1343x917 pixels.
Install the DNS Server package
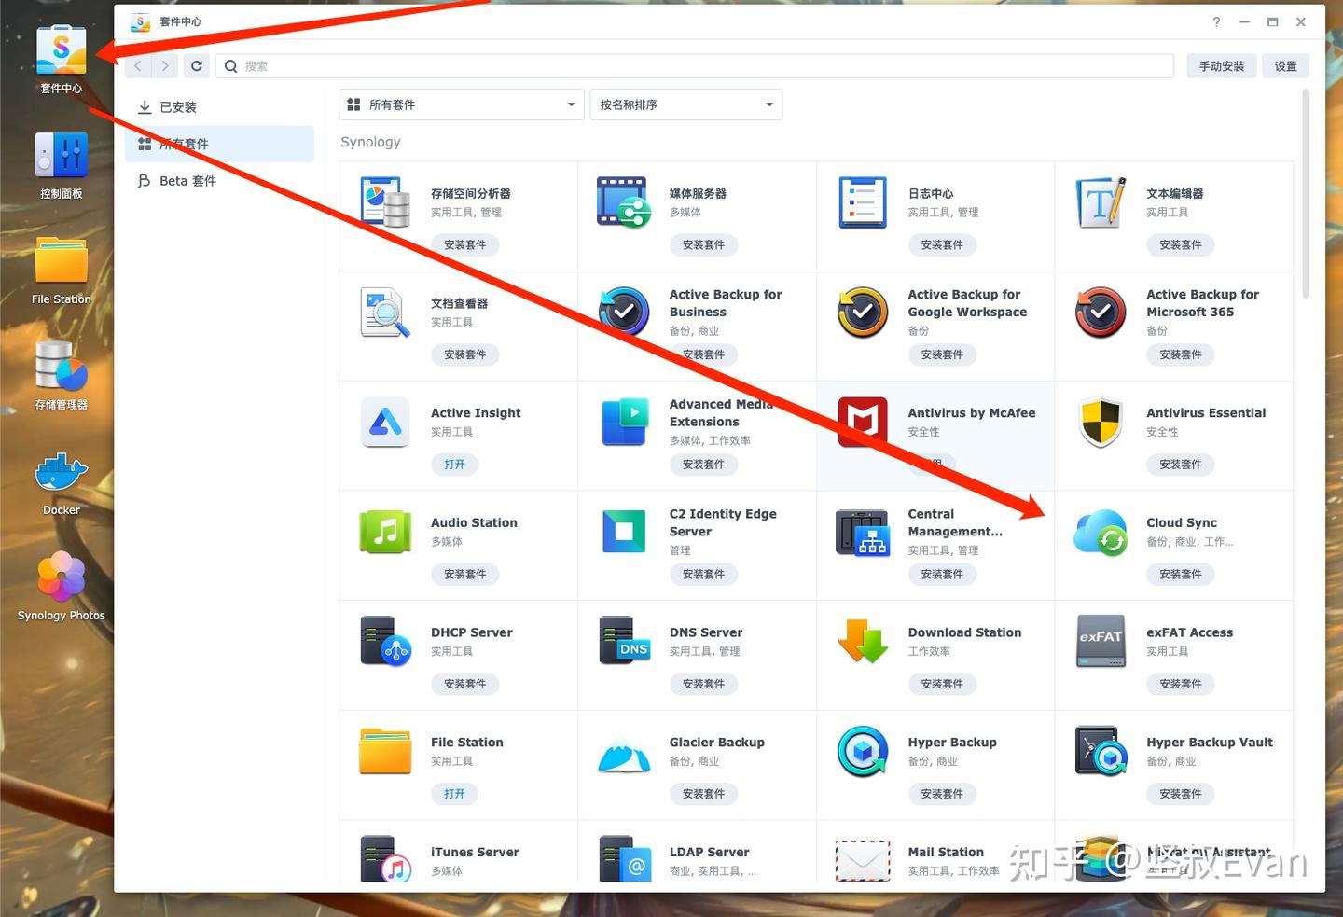coord(703,684)
